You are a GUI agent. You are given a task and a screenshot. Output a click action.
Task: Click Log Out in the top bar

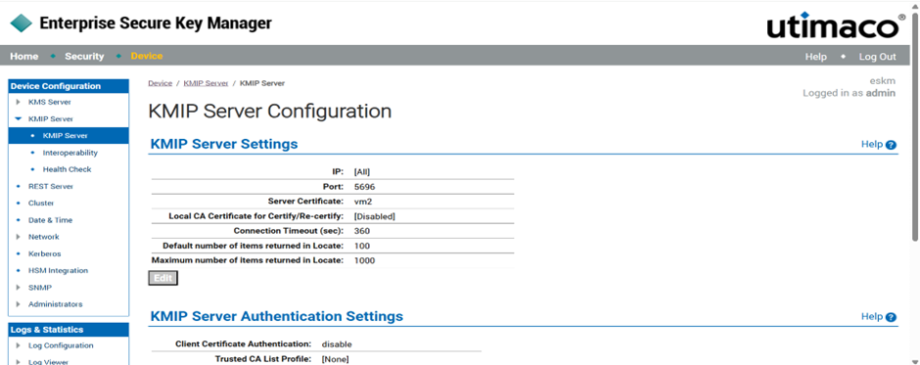[x=877, y=57]
